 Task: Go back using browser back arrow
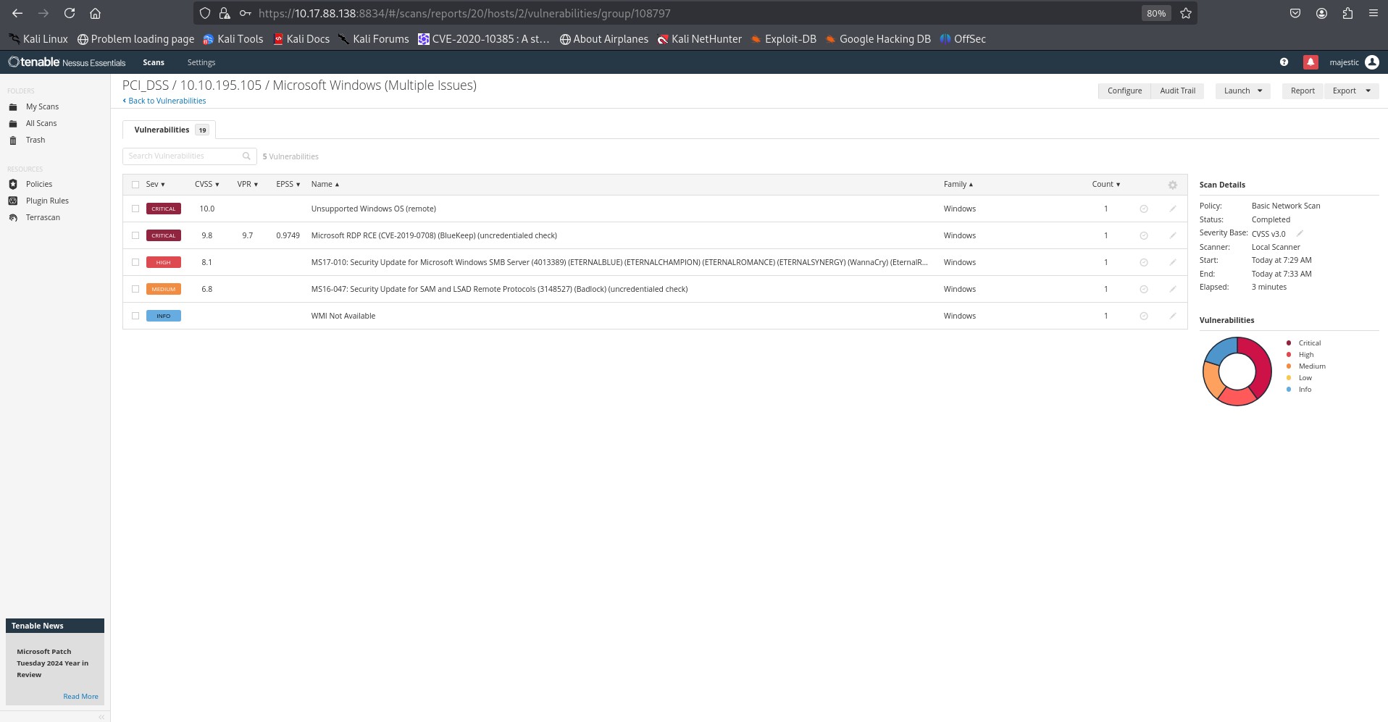tap(17, 13)
